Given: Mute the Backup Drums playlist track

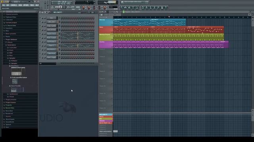Looking at the screenshot, I should click(x=112, y=39).
